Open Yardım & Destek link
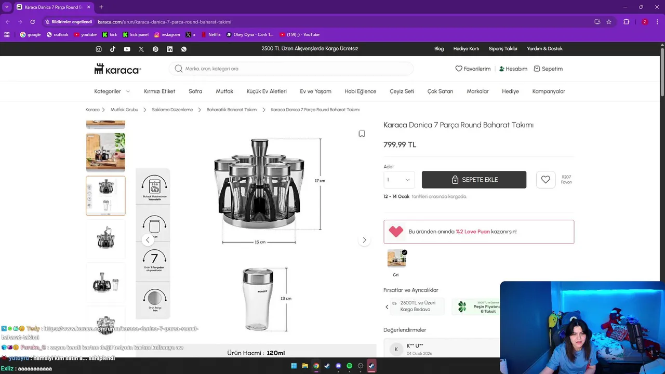 tap(544, 49)
